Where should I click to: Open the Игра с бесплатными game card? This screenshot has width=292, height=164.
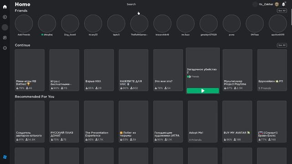point(64,70)
